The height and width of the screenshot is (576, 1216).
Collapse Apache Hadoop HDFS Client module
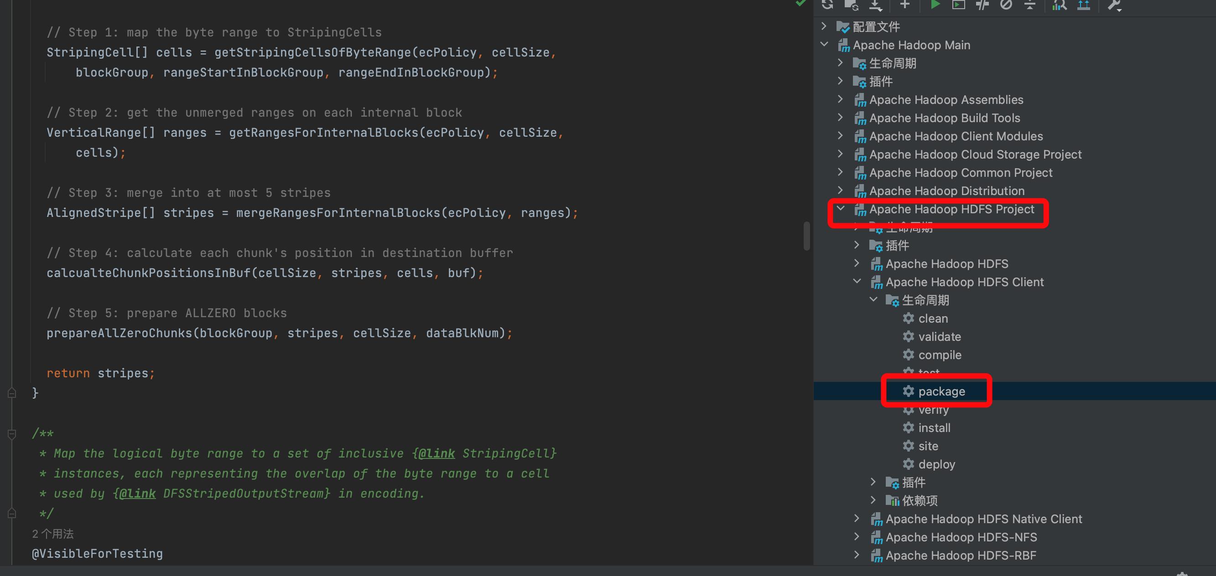click(x=857, y=281)
